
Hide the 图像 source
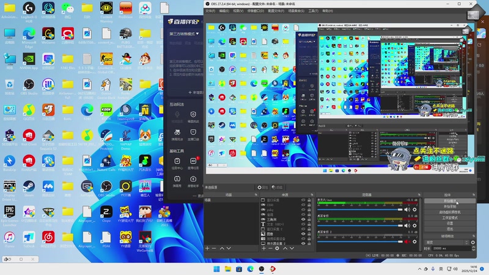point(303,233)
